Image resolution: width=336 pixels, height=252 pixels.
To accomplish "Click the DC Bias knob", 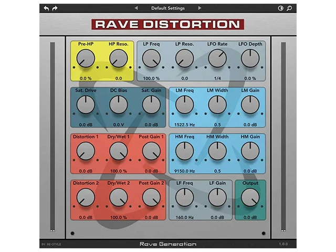I will coord(119,104).
